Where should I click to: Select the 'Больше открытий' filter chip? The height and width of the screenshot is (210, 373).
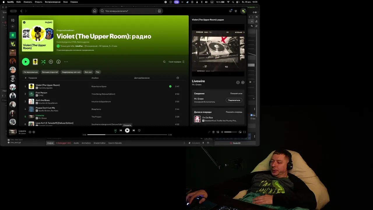(x=50, y=72)
